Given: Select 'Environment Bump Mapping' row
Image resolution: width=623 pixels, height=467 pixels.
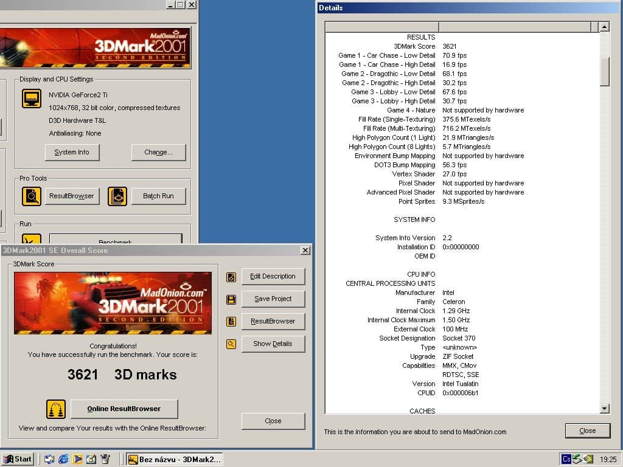Looking at the screenshot, I should [462, 156].
